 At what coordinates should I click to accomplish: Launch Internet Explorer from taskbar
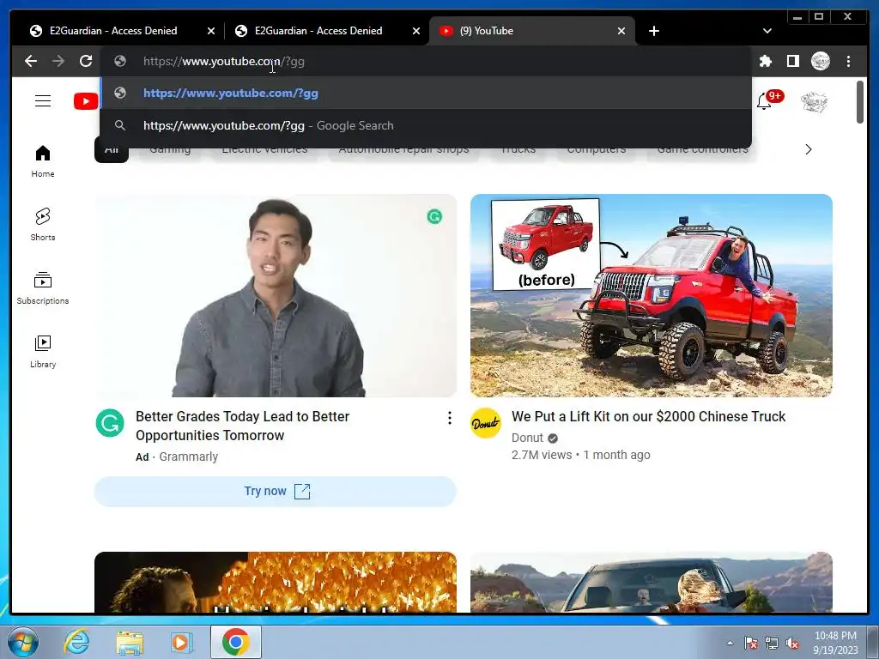click(x=76, y=642)
